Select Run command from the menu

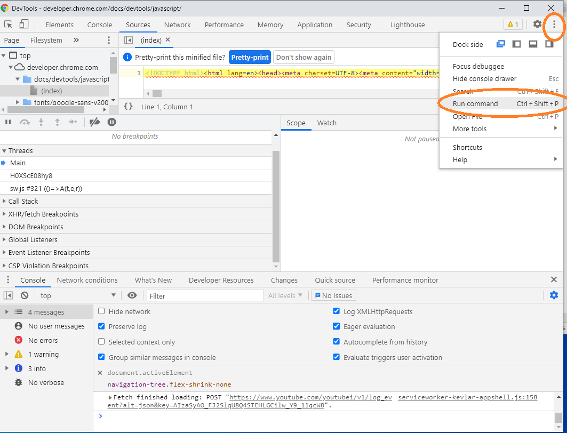click(x=475, y=103)
